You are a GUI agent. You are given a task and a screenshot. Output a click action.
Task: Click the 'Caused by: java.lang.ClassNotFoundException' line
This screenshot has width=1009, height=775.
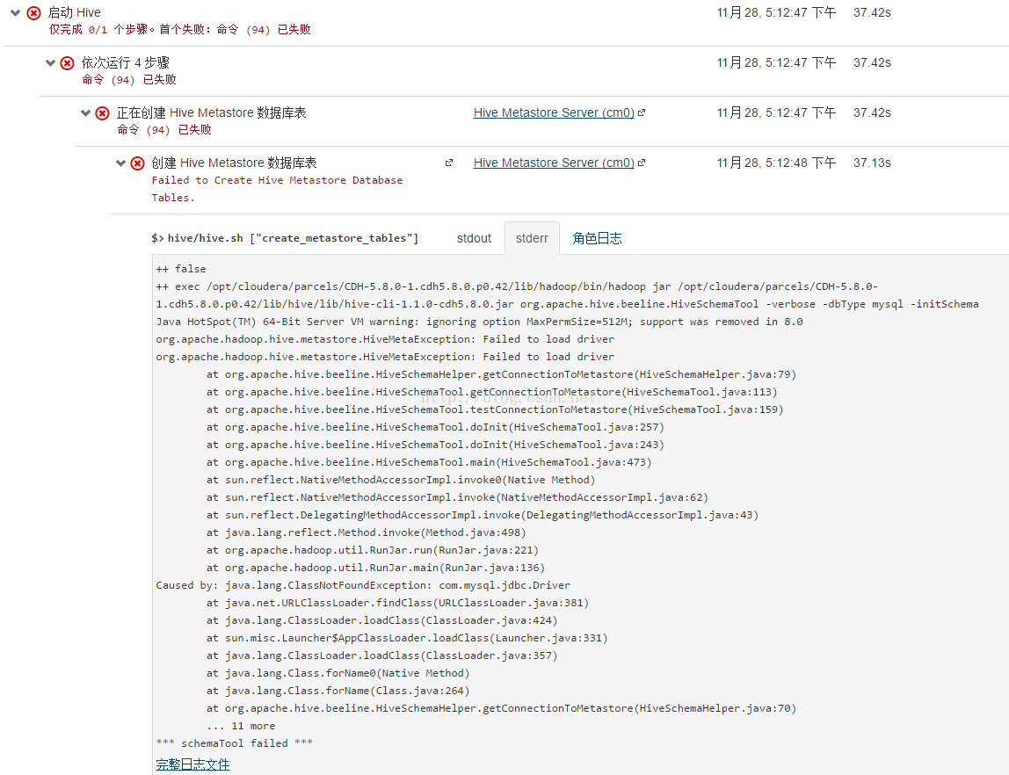point(363,585)
